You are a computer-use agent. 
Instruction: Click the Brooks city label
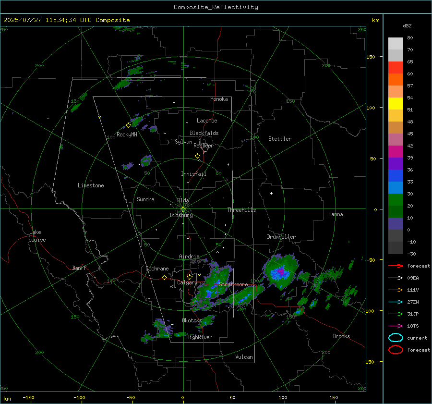(x=341, y=336)
